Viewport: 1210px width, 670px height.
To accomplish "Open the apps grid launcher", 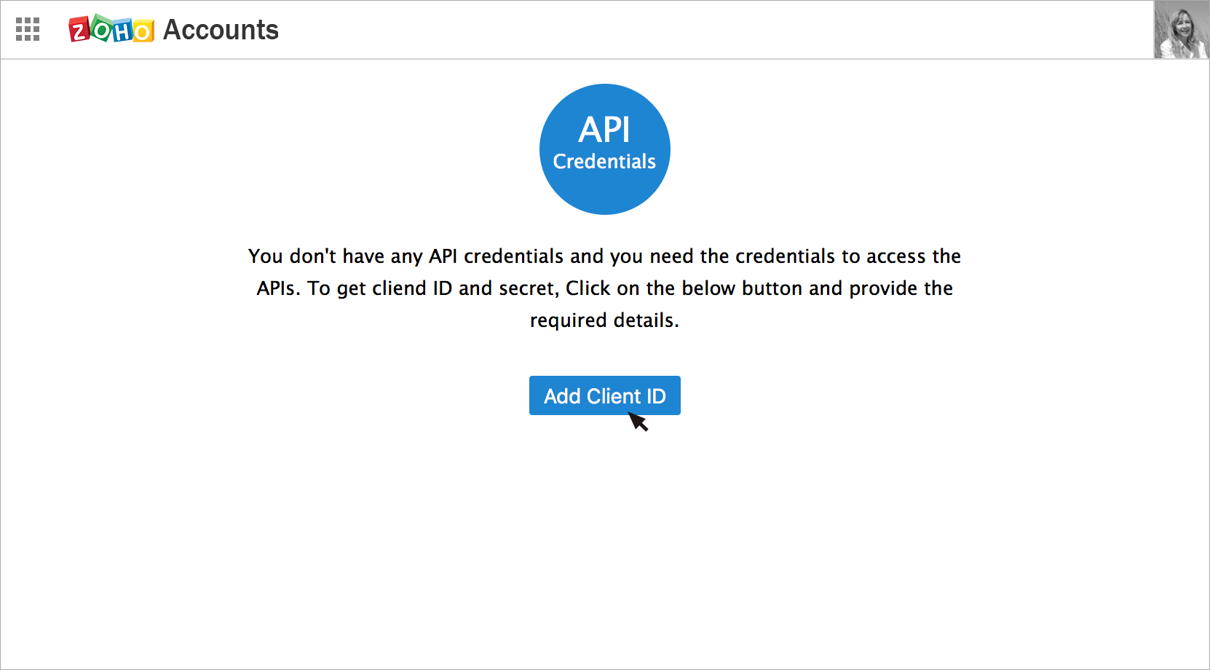I will coord(28,30).
